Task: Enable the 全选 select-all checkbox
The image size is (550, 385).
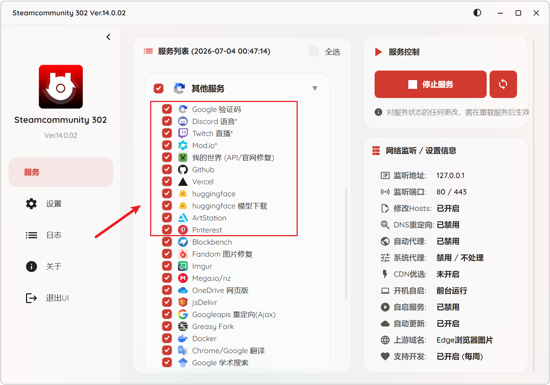Action: coord(314,51)
